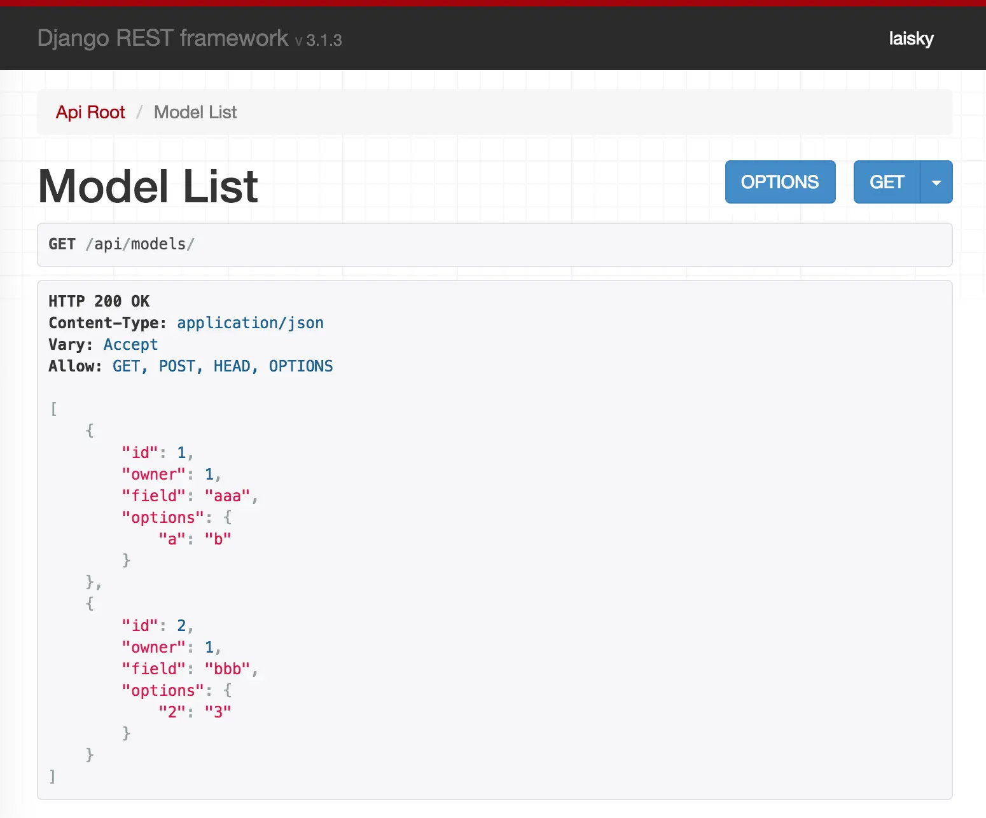Click the Django REST framework brand link

163,39
